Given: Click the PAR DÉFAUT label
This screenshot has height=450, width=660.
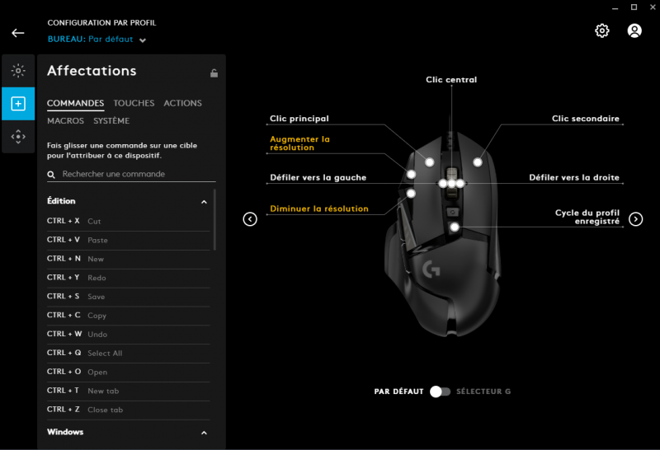Looking at the screenshot, I should coord(398,391).
